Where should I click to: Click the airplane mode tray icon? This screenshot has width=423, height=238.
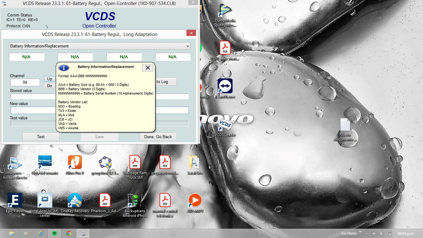tap(374, 233)
